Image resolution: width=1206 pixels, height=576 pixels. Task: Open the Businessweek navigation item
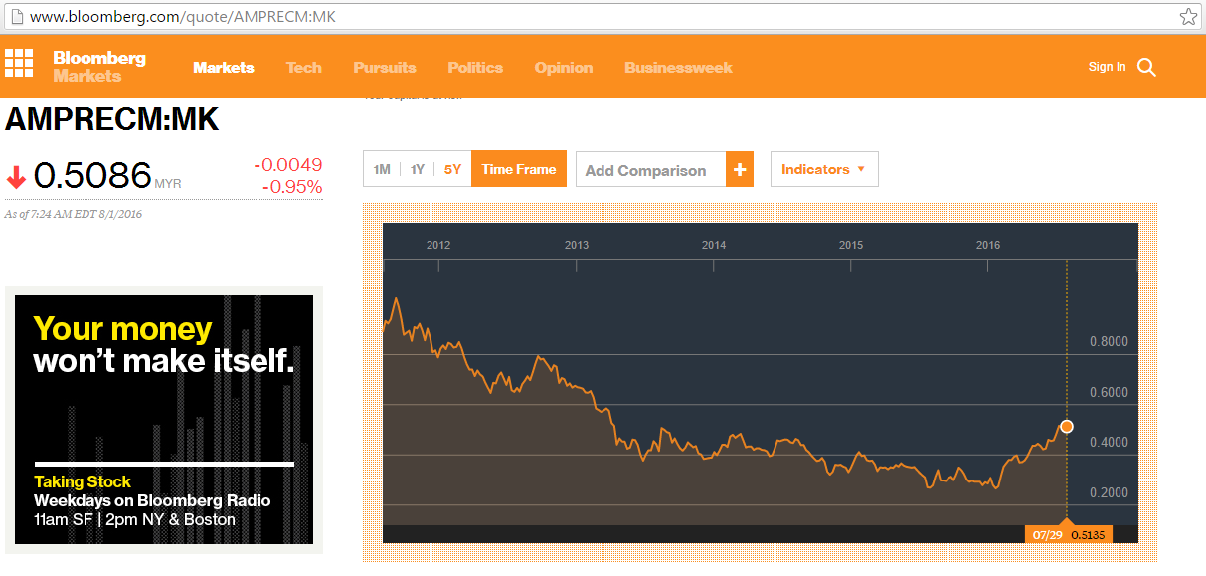678,68
